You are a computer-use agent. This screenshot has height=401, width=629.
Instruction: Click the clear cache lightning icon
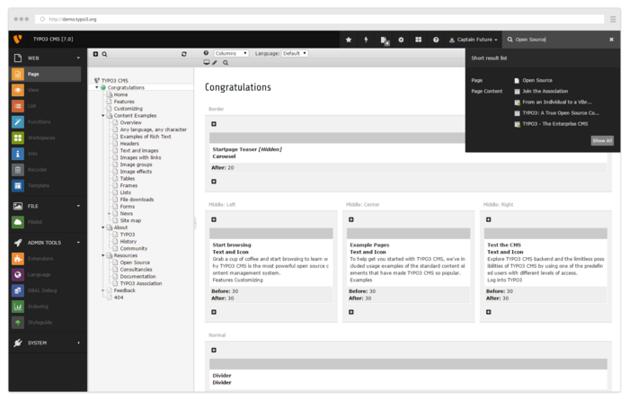coord(366,40)
